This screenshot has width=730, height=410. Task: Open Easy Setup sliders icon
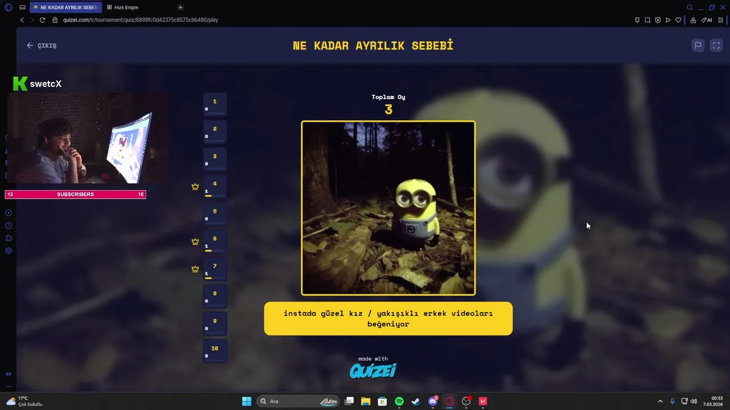tap(721, 20)
